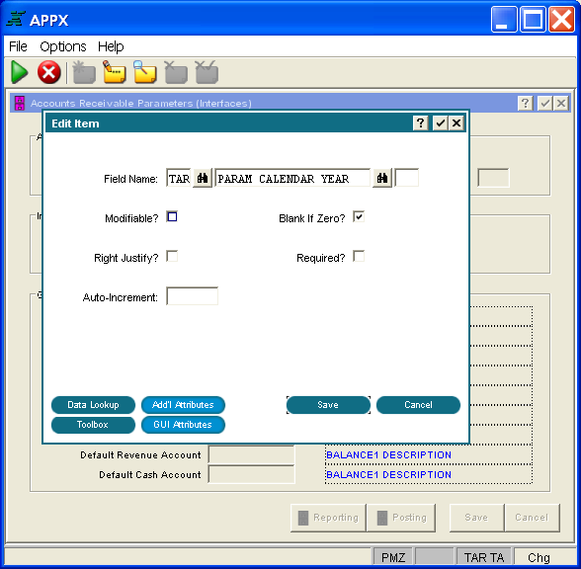Tick the Right Justify? checkbox

[x=172, y=256]
